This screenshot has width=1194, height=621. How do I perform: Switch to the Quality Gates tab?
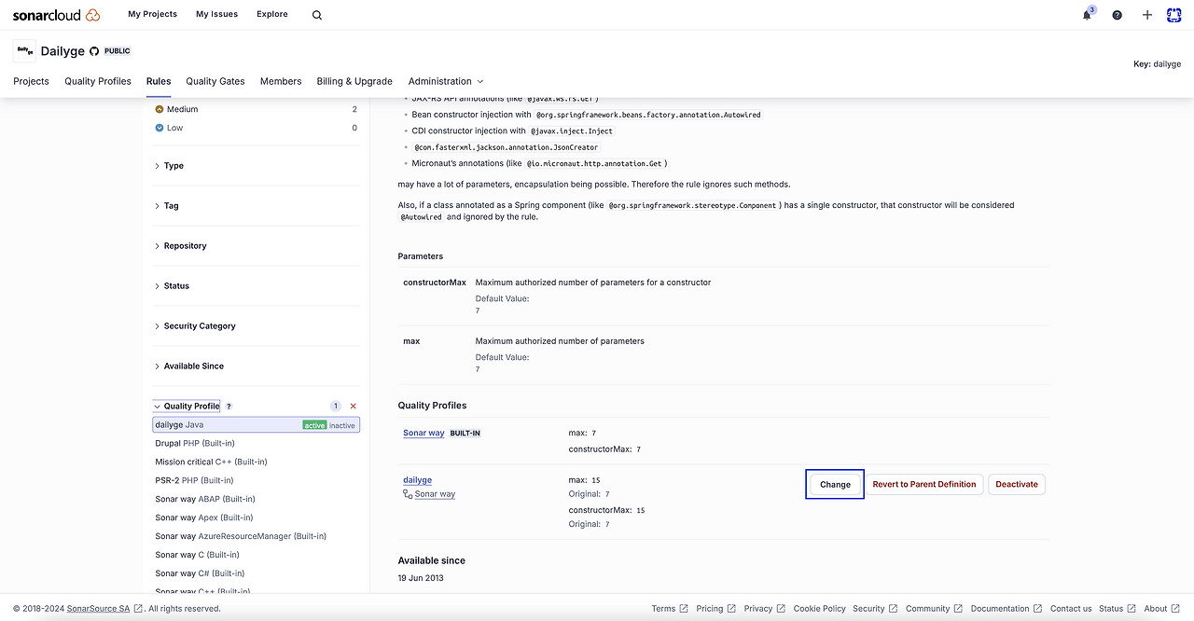click(x=215, y=81)
